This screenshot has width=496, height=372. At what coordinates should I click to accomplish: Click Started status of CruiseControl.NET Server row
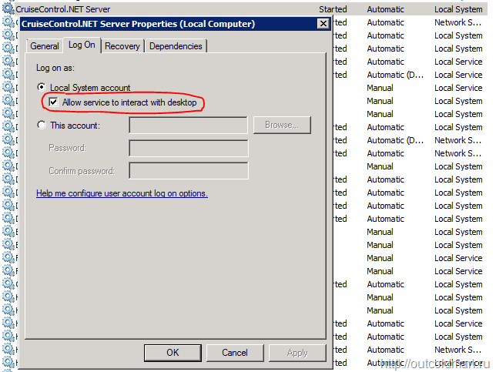click(333, 9)
